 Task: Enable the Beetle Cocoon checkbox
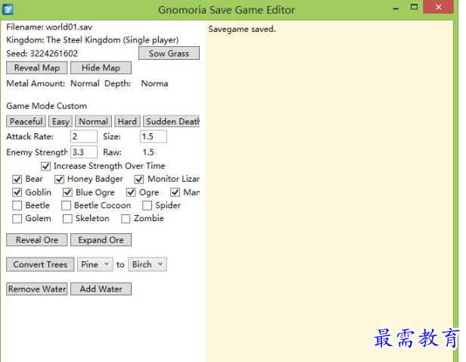66,205
